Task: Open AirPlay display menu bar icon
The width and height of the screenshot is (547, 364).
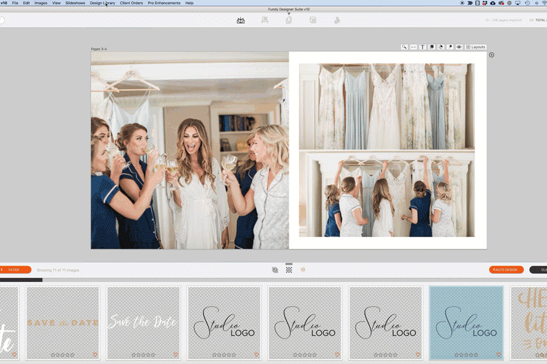Action: pos(518,3)
